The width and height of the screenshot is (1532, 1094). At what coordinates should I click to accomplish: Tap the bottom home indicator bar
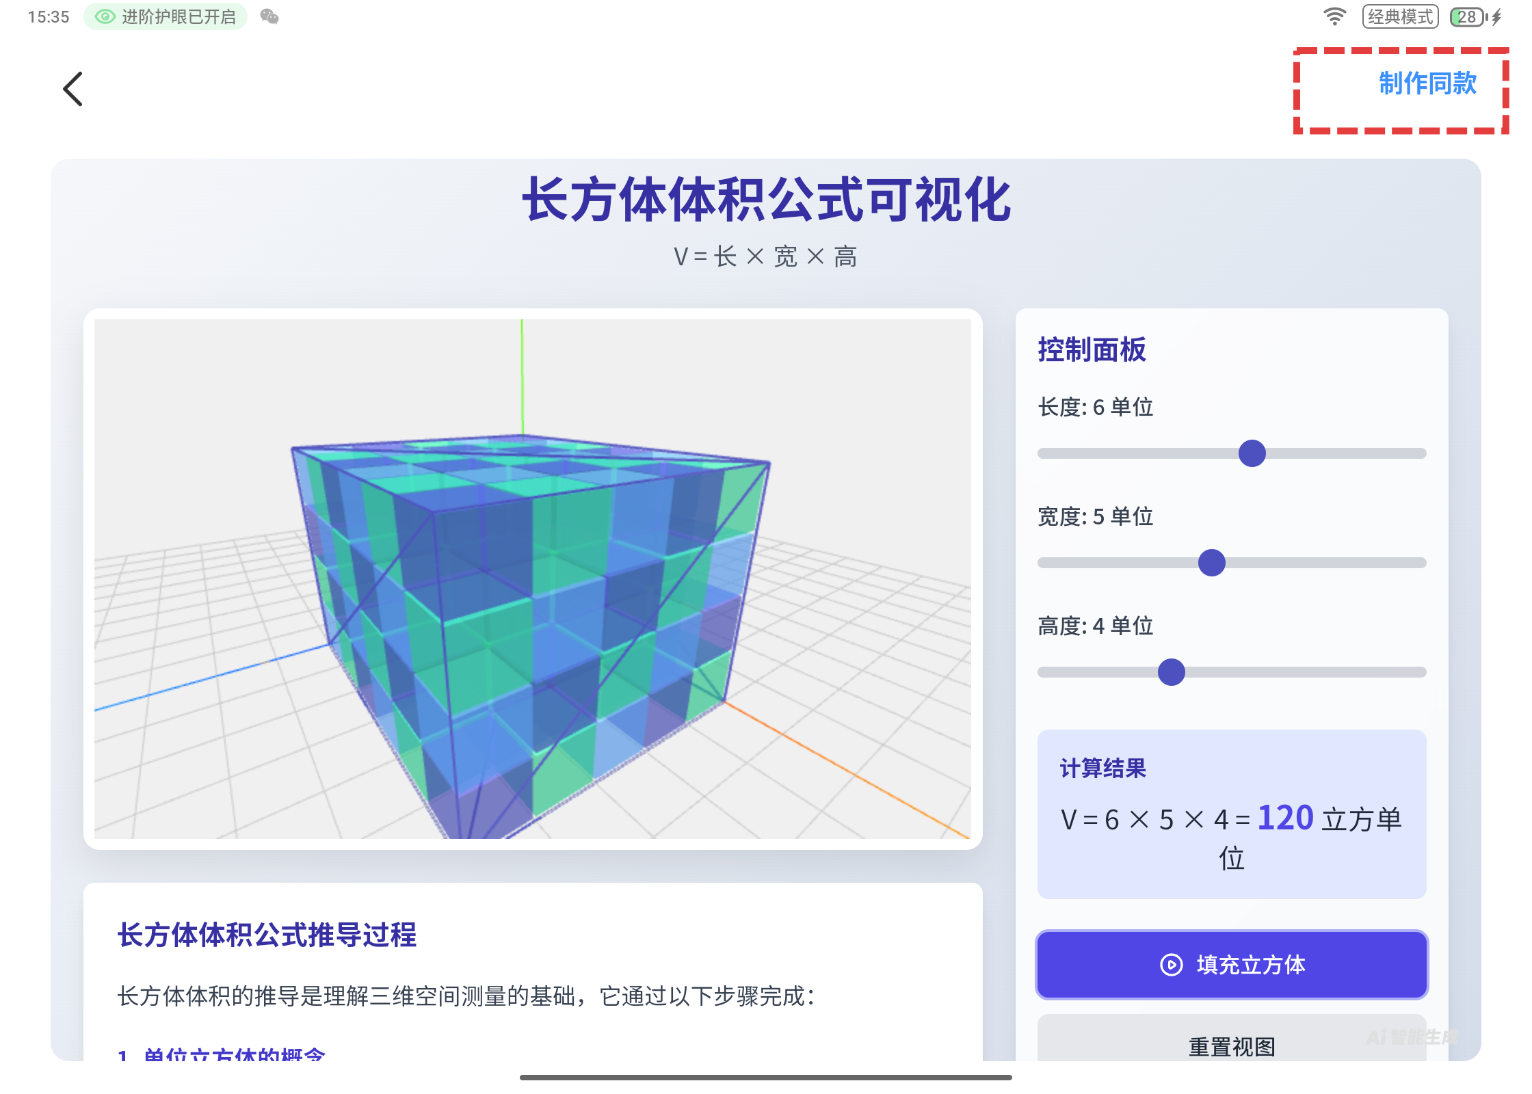pos(765,1078)
